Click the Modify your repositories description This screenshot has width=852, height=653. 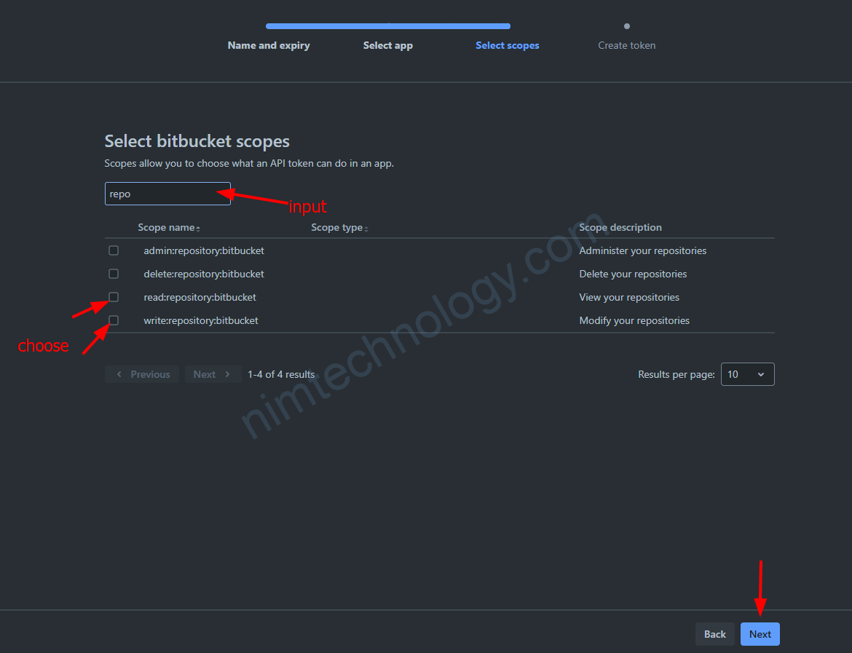(634, 320)
